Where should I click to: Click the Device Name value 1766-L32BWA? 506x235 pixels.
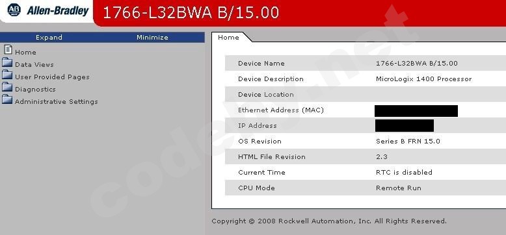pos(417,64)
